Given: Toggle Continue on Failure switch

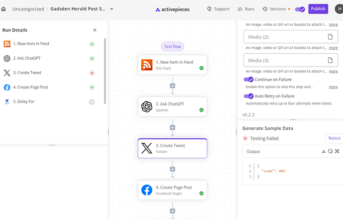Looking at the screenshot, I should click(x=249, y=79).
